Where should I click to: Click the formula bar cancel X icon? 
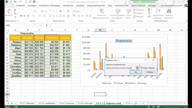pos(35,25)
